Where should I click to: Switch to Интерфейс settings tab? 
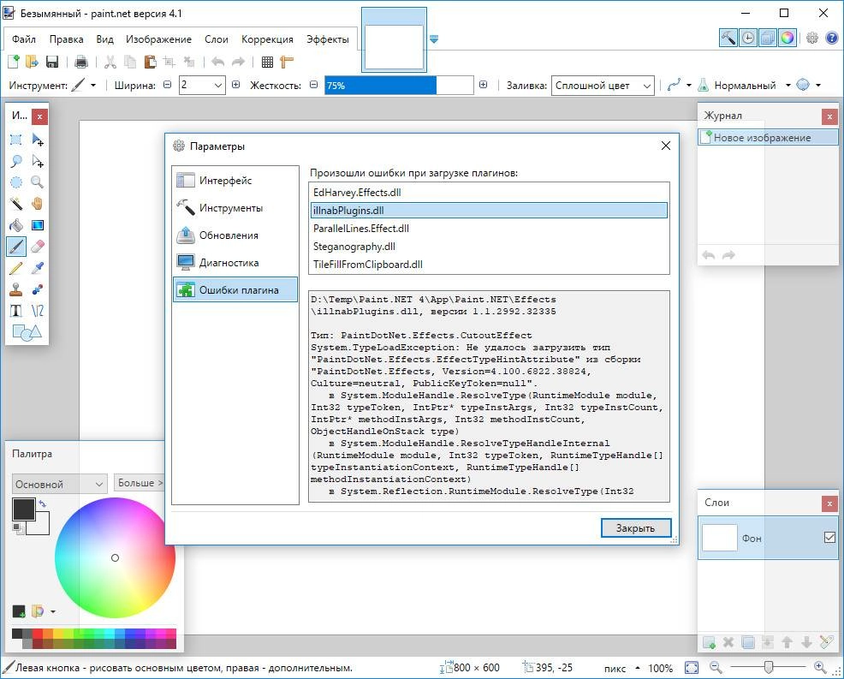235,181
